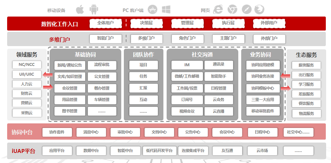Screen dimensions: 331x163
Task: Select 决策层 in the 数智化工作入口 bar
Action: 146,23
